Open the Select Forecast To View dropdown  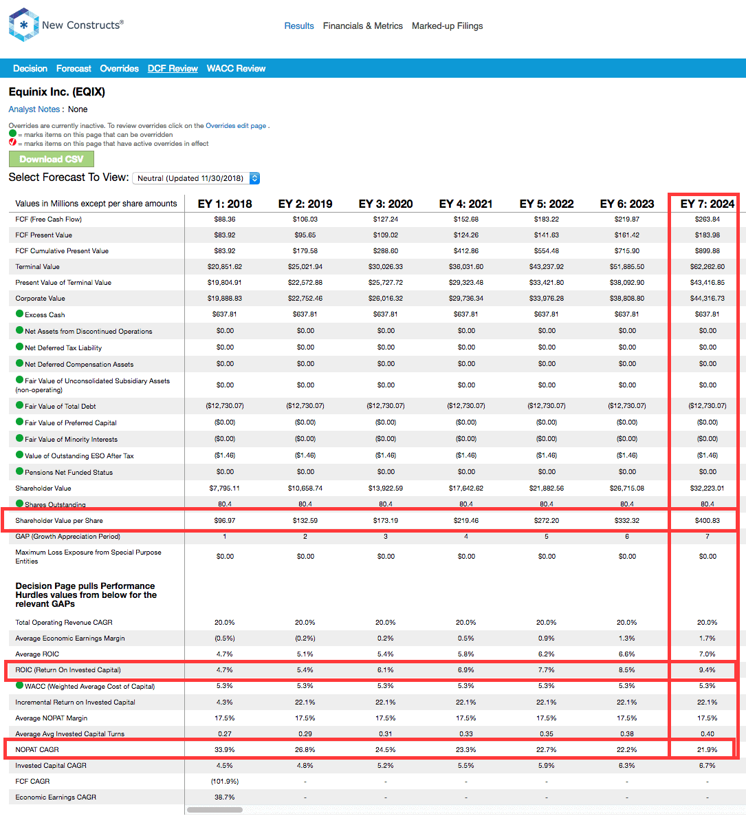[x=196, y=178]
